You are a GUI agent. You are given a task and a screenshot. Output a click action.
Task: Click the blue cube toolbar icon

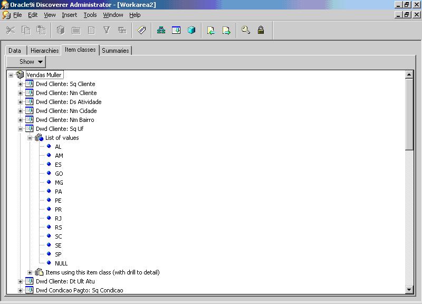pyautogui.click(x=191, y=31)
